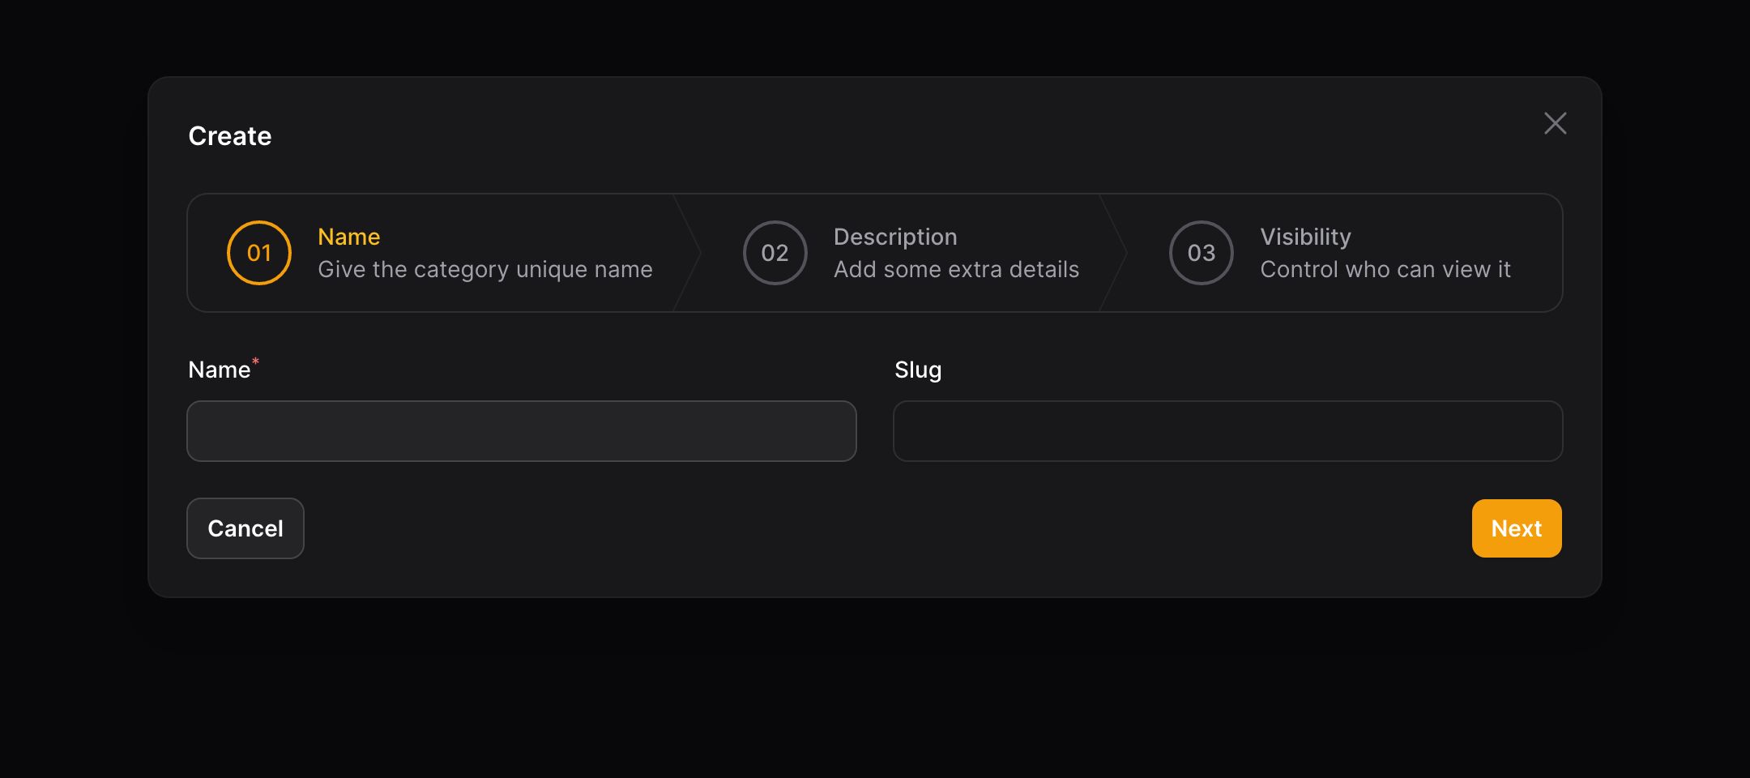Select the Name step title
1750x778 pixels.
(x=349, y=237)
